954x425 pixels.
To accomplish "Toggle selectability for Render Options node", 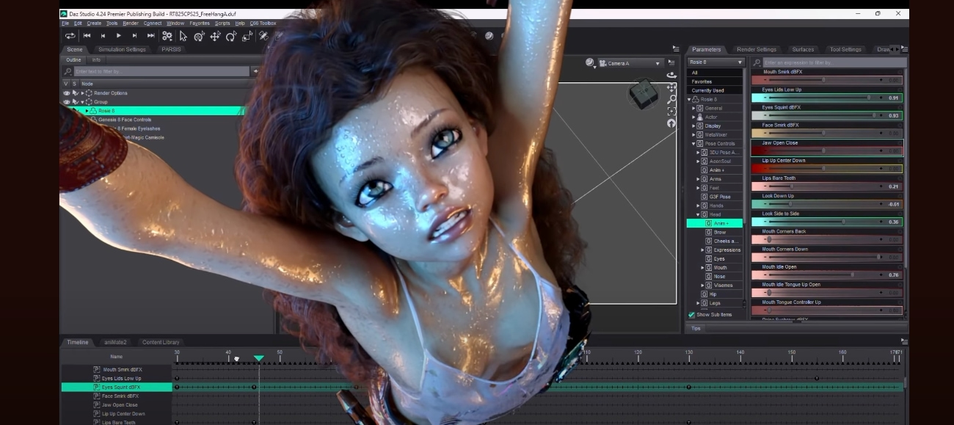I will [x=75, y=93].
